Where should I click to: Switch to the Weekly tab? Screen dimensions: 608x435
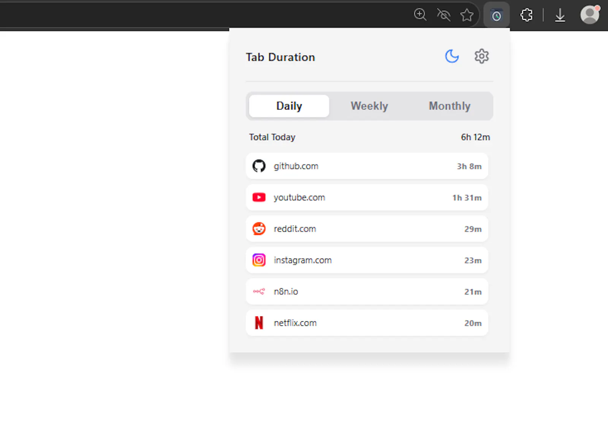(369, 106)
